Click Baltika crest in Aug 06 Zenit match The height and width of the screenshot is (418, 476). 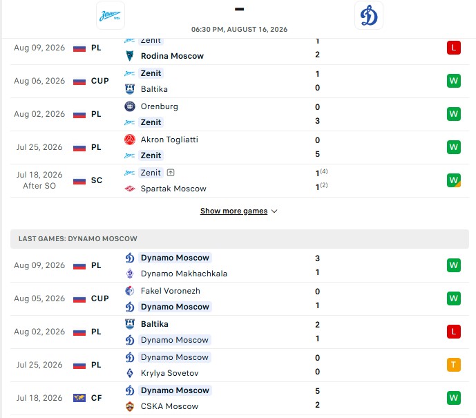point(130,89)
